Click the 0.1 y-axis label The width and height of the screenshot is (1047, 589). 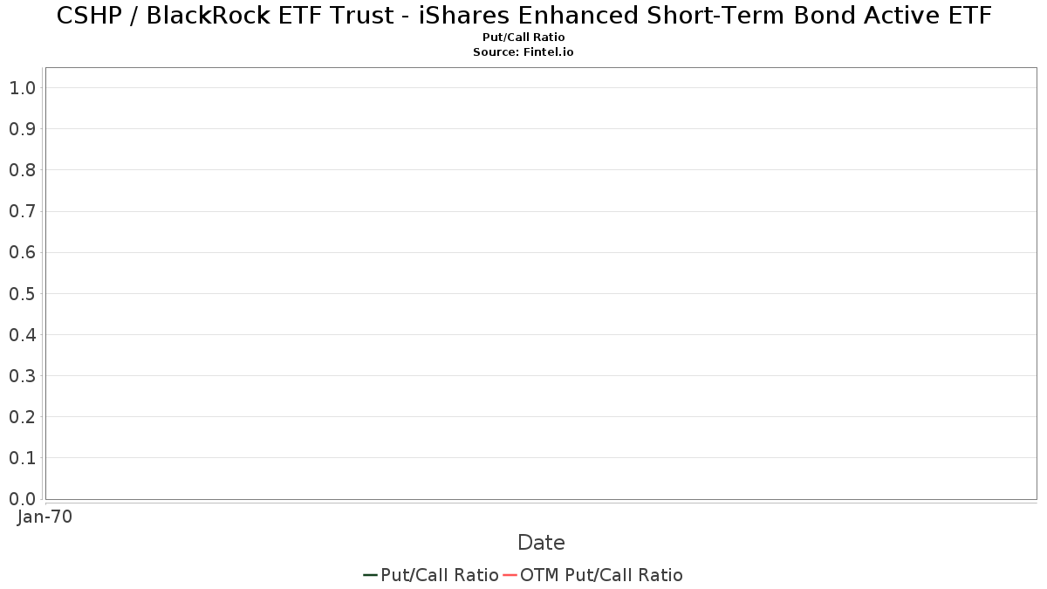pyautogui.click(x=23, y=458)
